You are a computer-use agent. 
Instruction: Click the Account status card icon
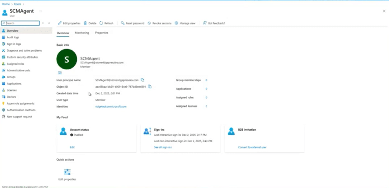(63, 131)
